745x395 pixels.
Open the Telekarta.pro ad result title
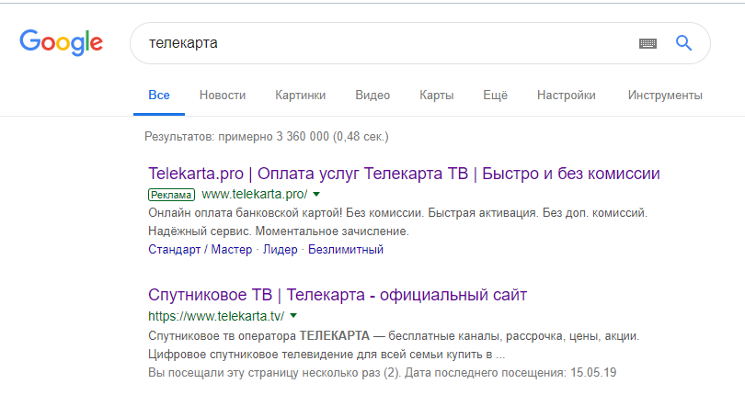[x=404, y=174]
